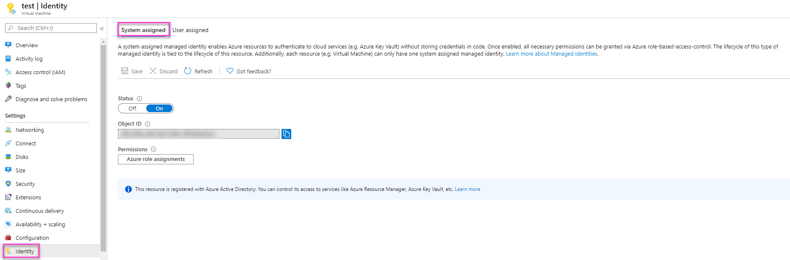790x260 pixels.
Task: Switch system assigned identity status to Off
Action: [x=132, y=108]
